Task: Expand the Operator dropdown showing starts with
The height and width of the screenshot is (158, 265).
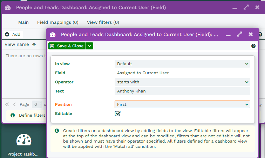Action: tap(182, 82)
